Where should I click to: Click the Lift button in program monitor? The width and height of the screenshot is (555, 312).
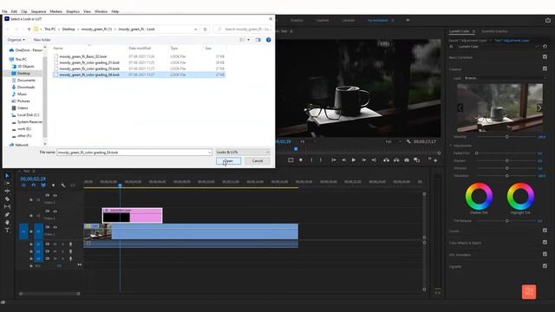[386, 160]
